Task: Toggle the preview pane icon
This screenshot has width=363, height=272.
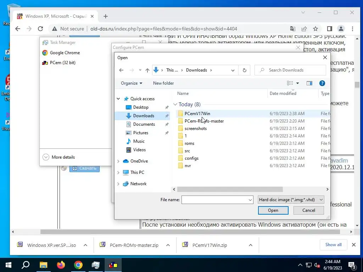Action: (309, 83)
